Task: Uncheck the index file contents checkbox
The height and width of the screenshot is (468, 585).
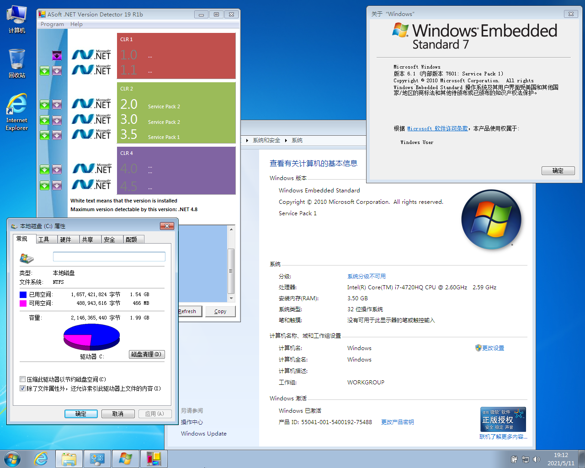Action: [22, 388]
